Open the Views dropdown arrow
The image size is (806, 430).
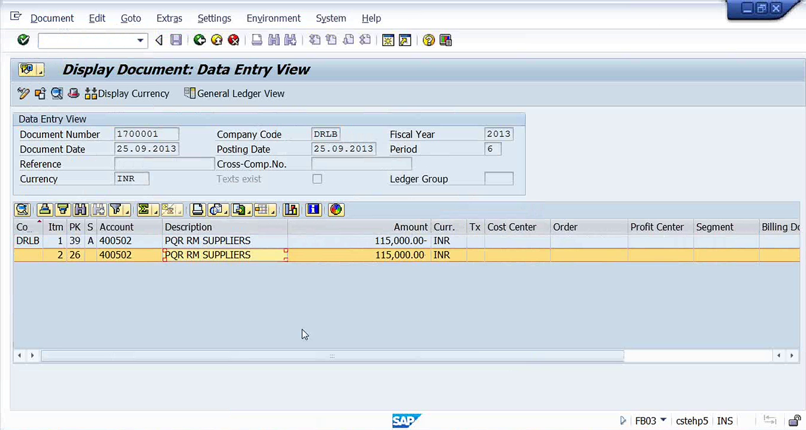click(226, 209)
